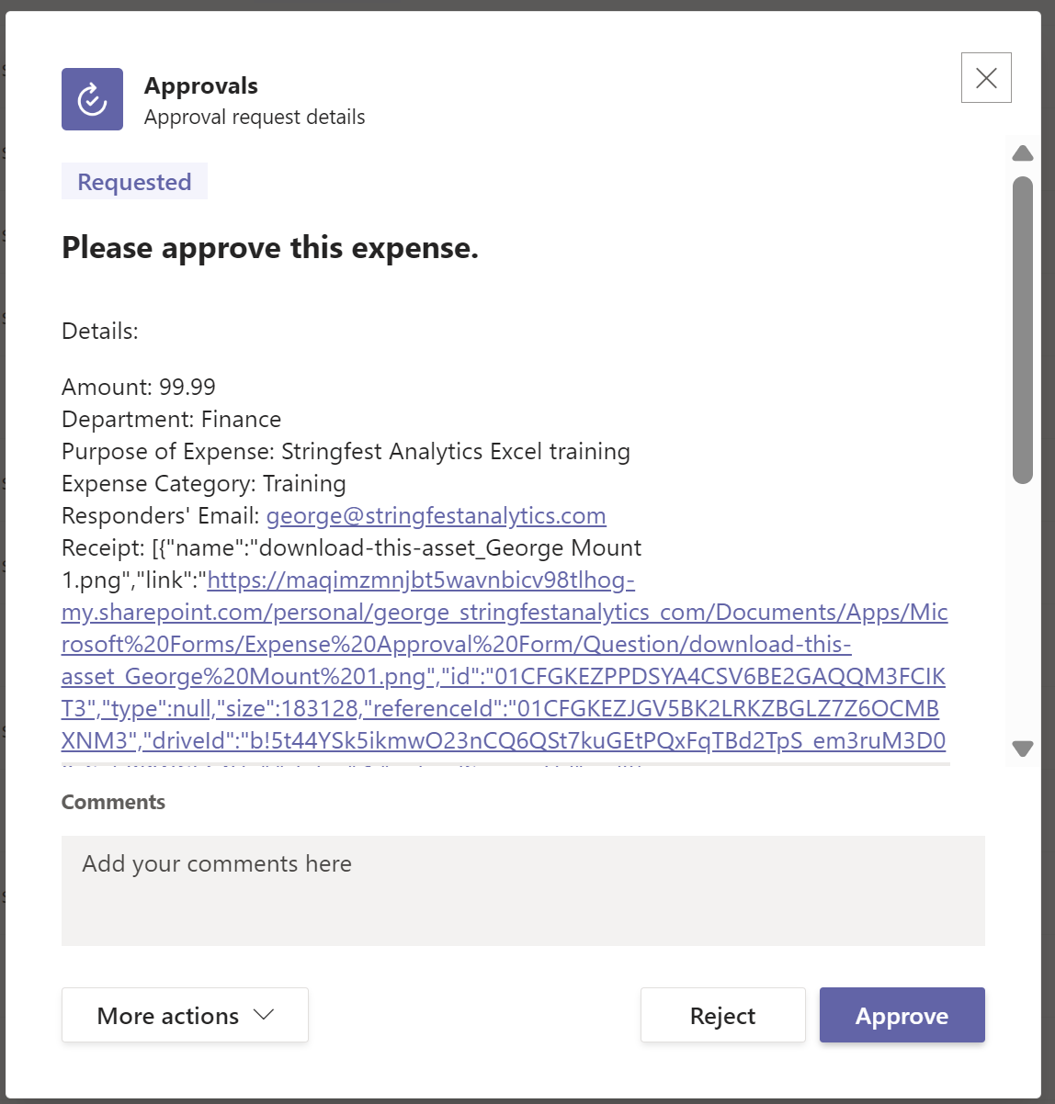Screen dimensions: 1055x1104
Task: Click the scroll up arrow
Action: pyautogui.click(x=1023, y=153)
